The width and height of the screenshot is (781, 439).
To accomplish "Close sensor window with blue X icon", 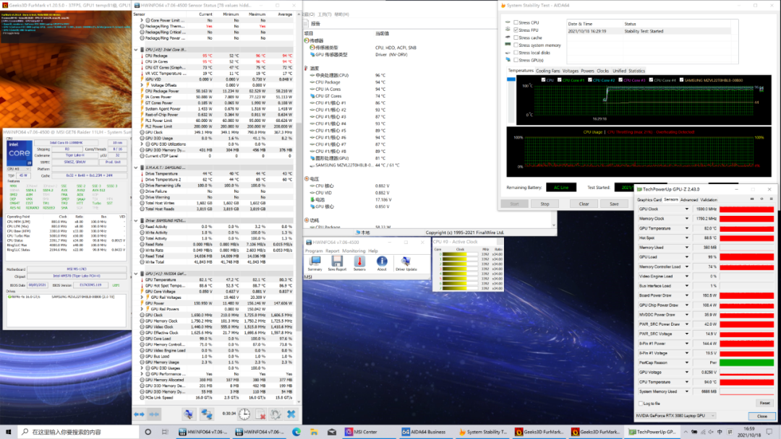I will 291,414.
